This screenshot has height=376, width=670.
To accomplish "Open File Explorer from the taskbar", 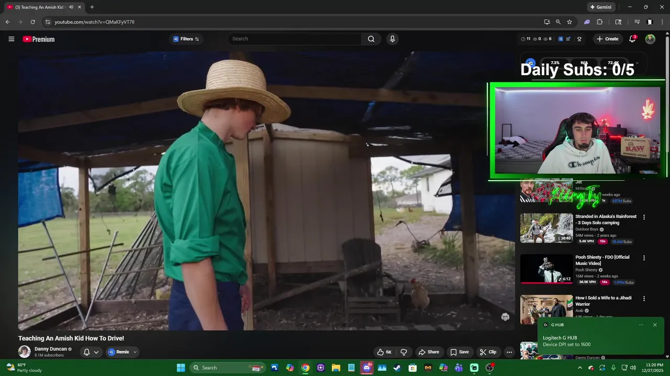I will (x=336, y=368).
